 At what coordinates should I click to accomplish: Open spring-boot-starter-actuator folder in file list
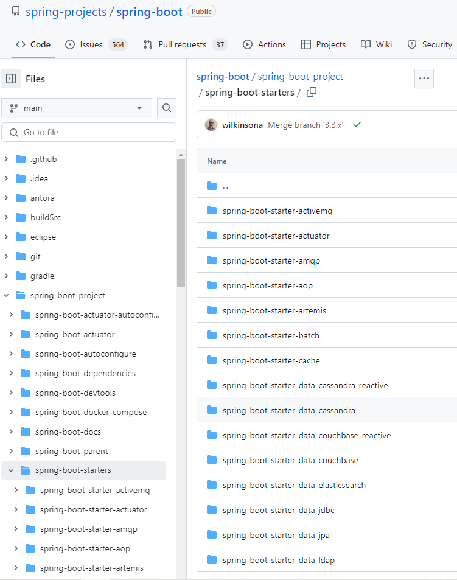pyautogui.click(x=276, y=236)
